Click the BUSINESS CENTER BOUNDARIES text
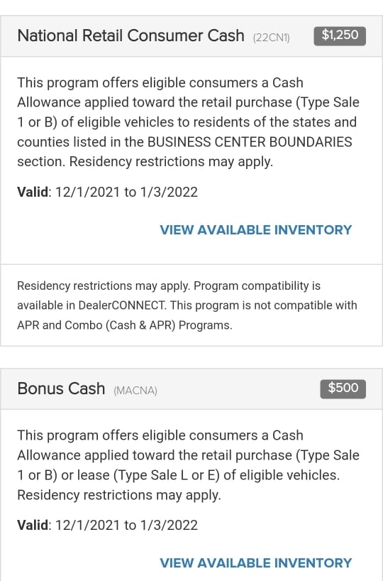The width and height of the screenshot is (383, 581). tap(250, 142)
